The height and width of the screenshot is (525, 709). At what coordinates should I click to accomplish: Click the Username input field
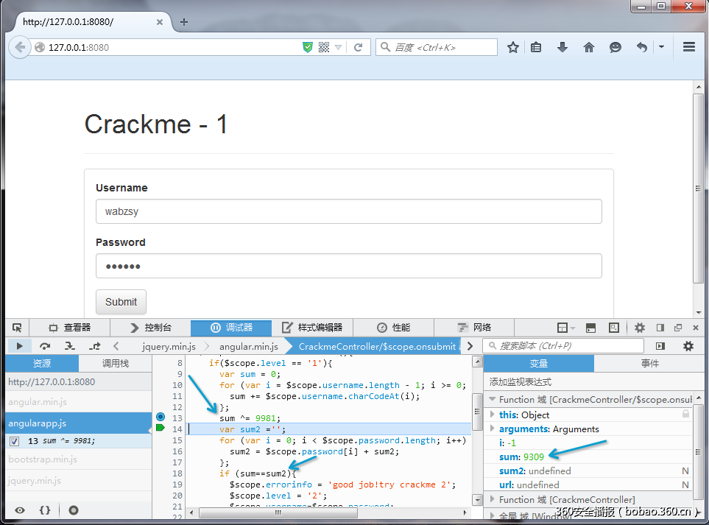(x=348, y=211)
